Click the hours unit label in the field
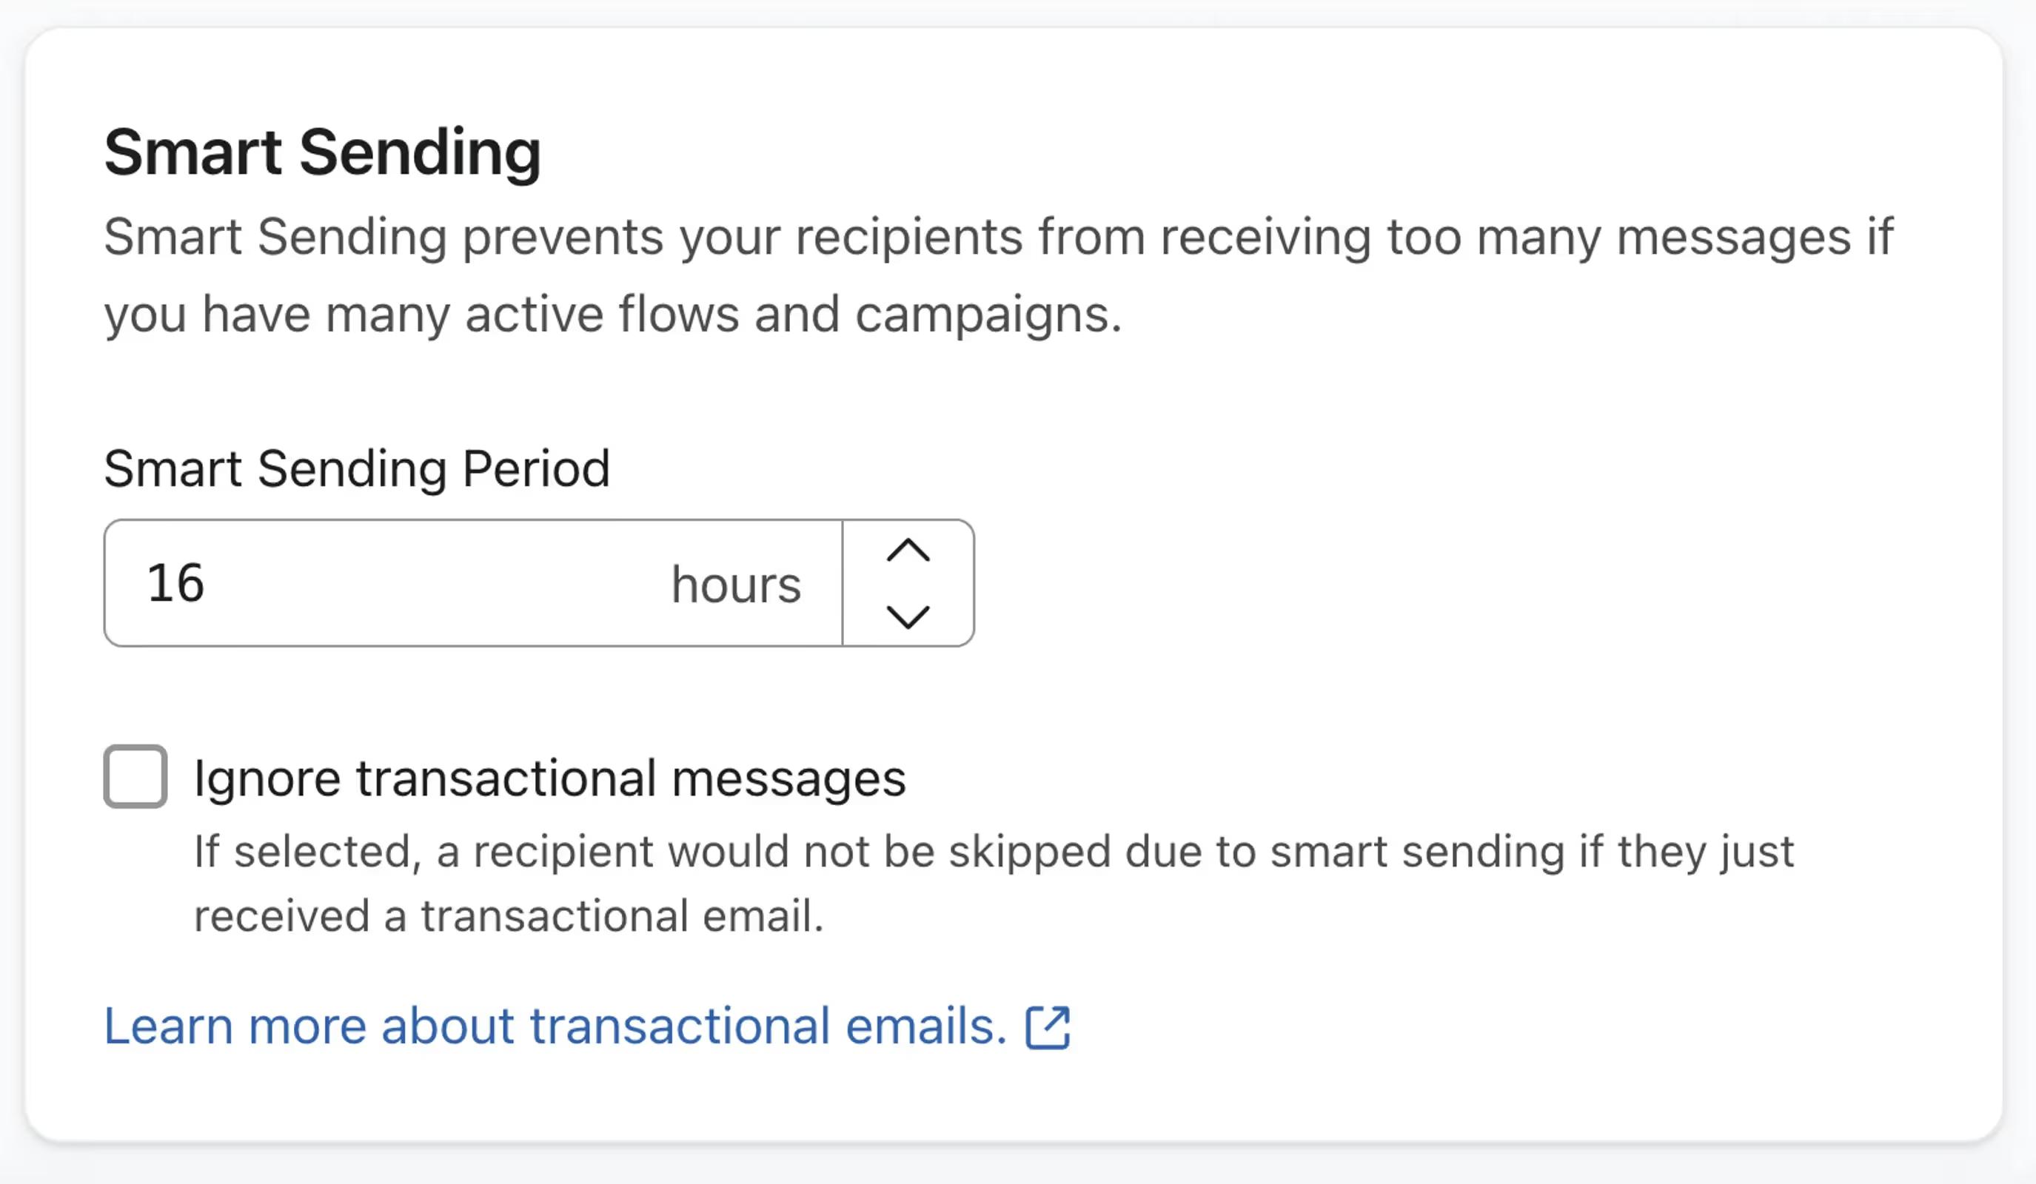The width and height of the screenshot is (2036, 1184). coord(737,583)
